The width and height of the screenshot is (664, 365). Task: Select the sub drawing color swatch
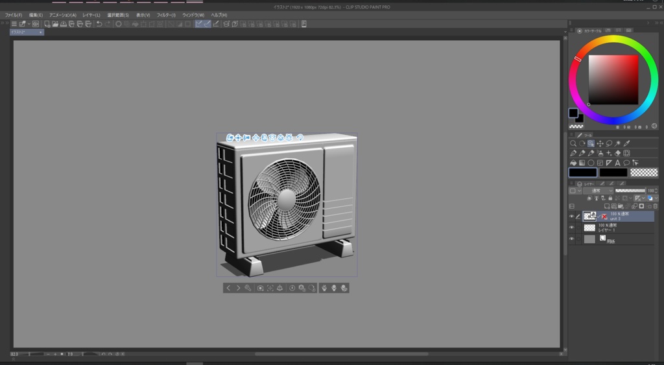coord(613,172)
